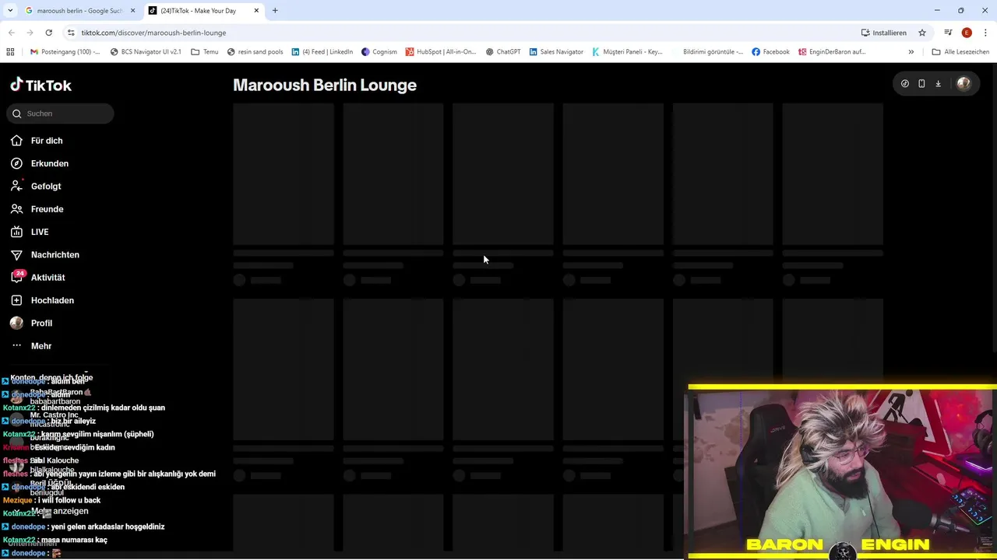Viewport: 997px width, 560px height.
Task: Click the phone app icon top right
Action: tap(921, 84)
